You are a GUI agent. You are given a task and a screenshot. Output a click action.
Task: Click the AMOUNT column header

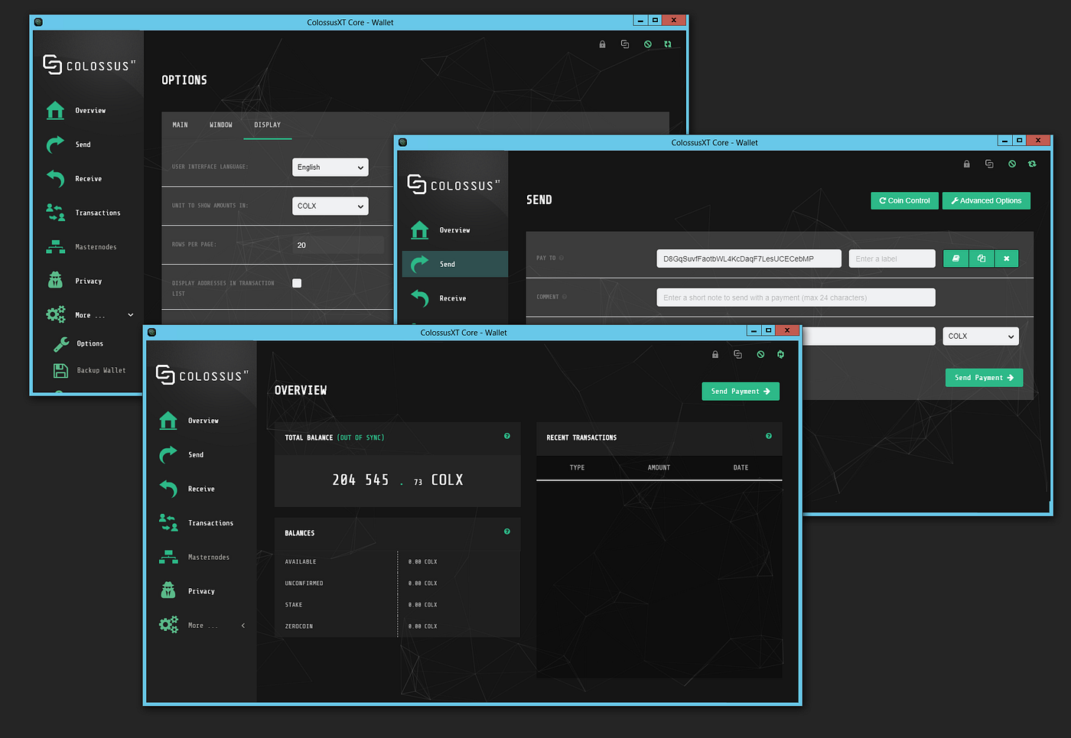(x=659, y=468)
